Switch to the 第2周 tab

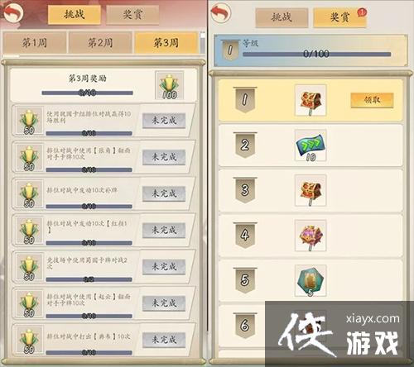click(x=100, y=43)
